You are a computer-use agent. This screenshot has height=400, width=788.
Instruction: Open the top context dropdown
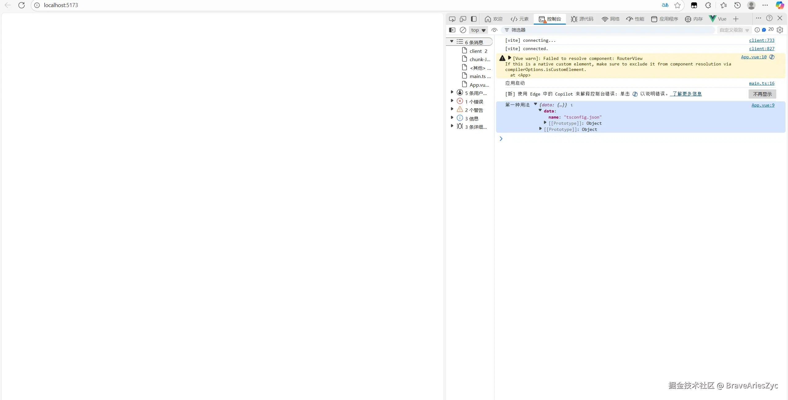[x=478, y=30]
